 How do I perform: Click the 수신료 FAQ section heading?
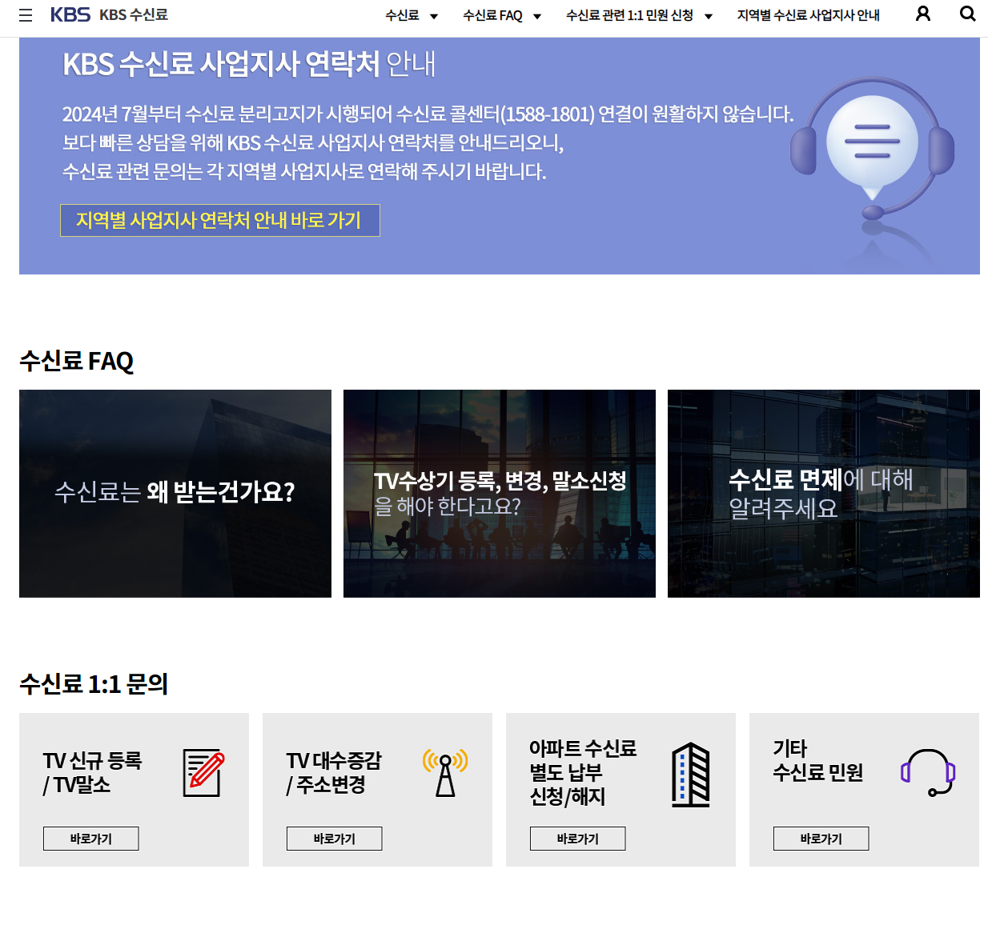(77, 361)
